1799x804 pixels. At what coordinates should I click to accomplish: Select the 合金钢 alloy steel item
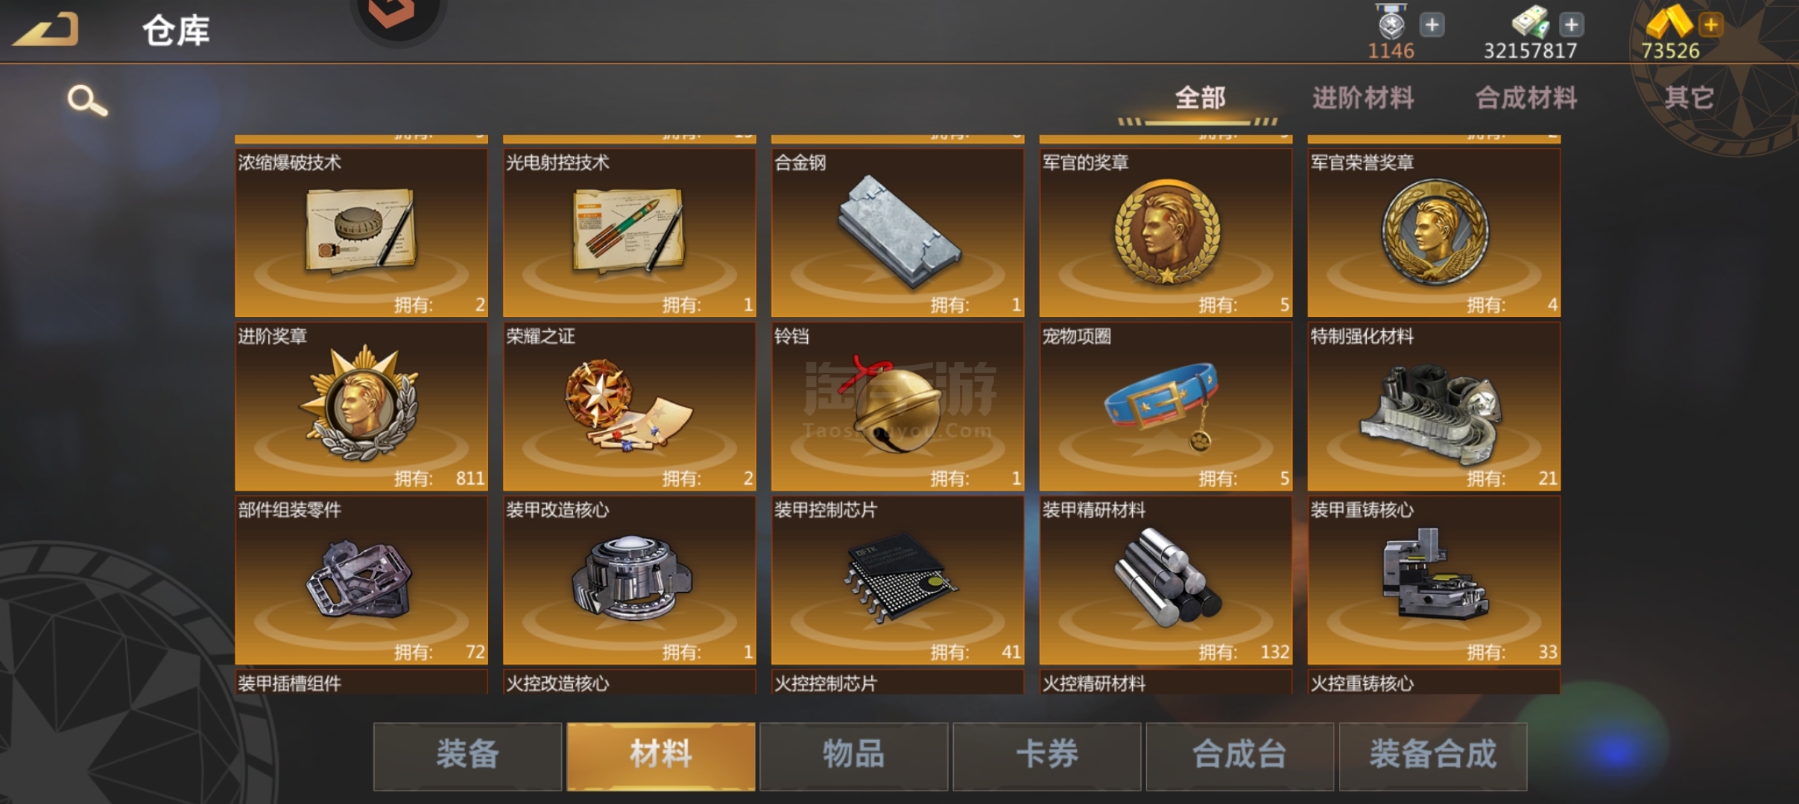pyautogui.click(x=897, y=233)
